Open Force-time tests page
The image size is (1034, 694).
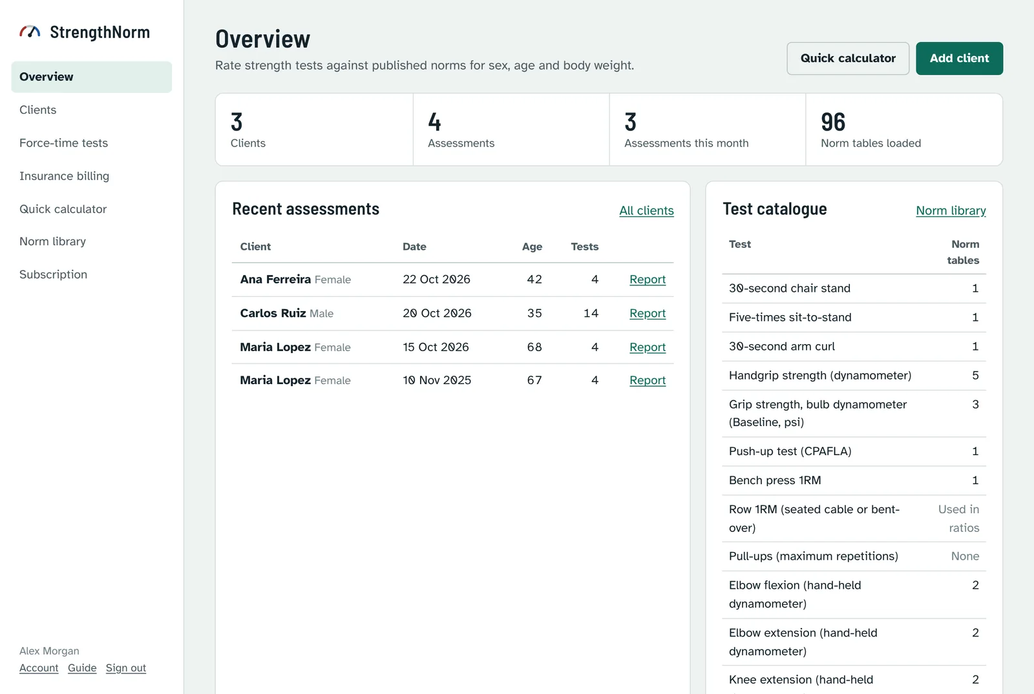click(91, 143)
